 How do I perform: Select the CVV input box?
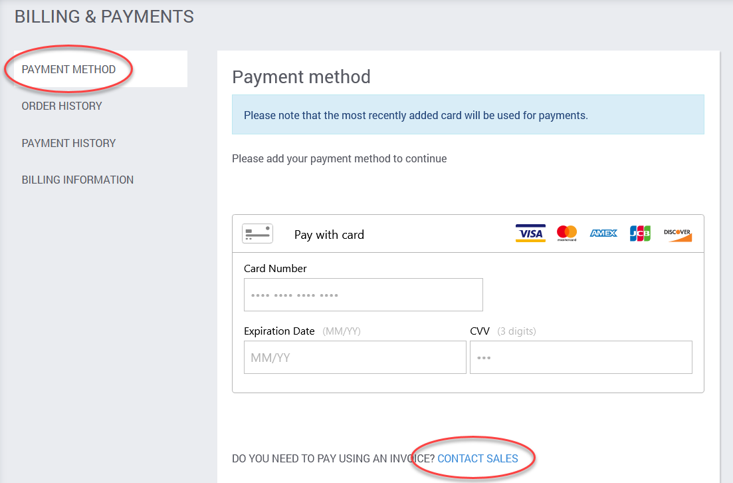(581, 357)
